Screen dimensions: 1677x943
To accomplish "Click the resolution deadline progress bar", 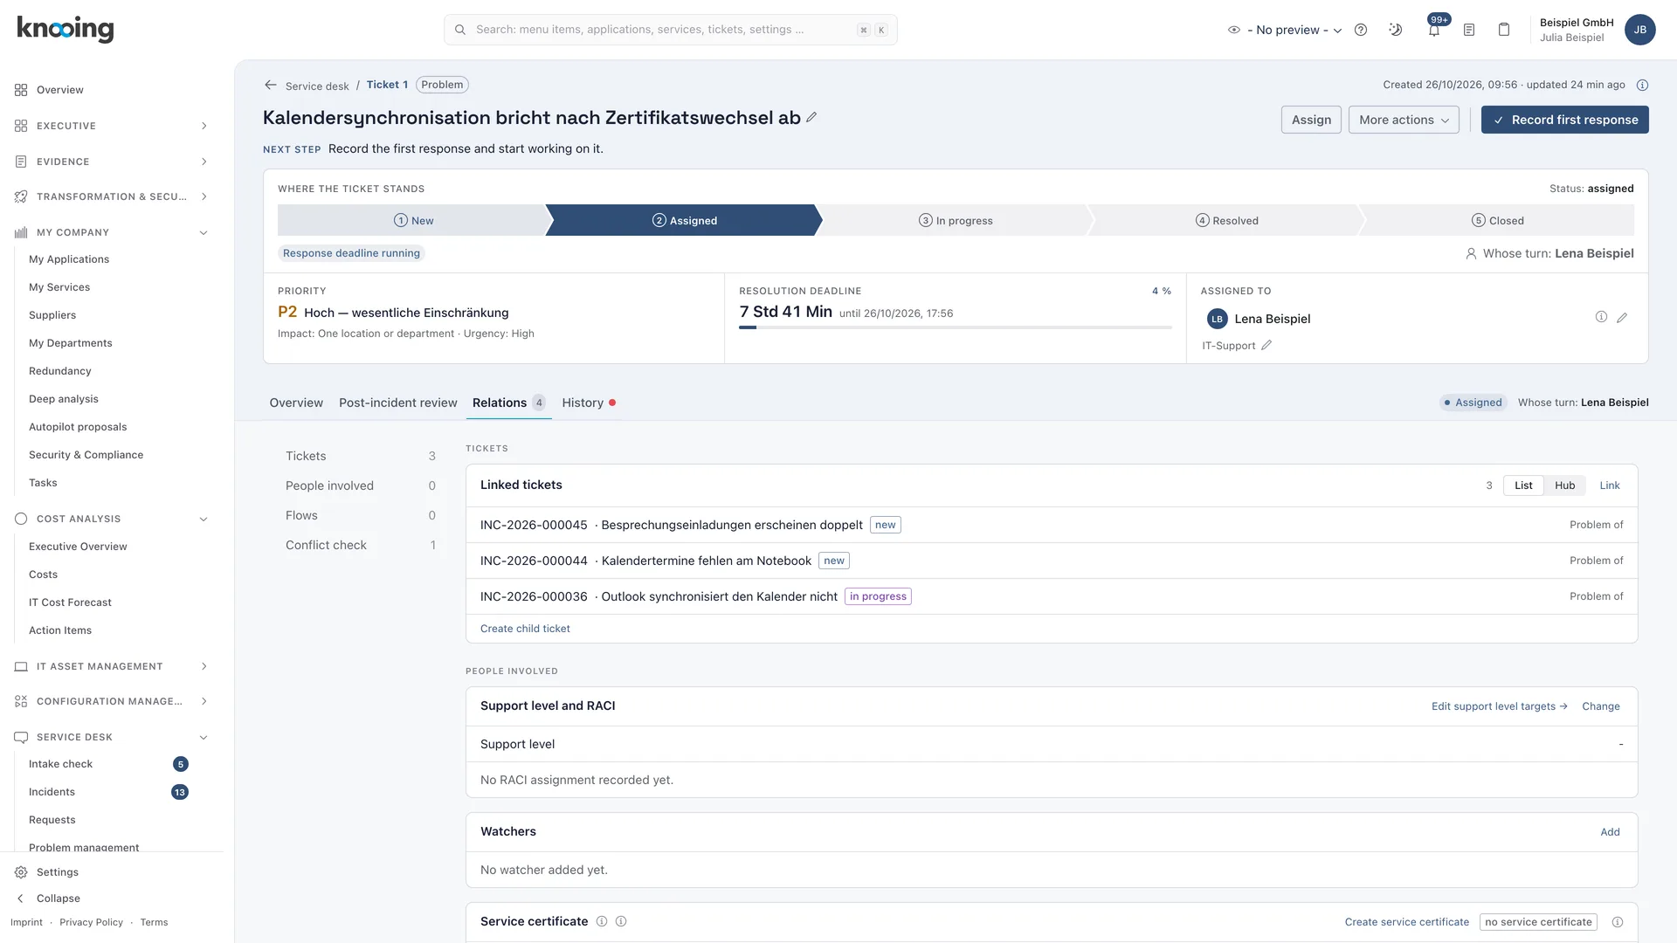I will 955,327.
